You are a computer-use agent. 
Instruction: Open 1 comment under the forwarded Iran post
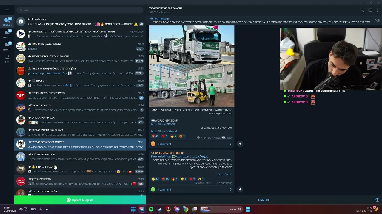pyautogui.click(x=192, y=189)
